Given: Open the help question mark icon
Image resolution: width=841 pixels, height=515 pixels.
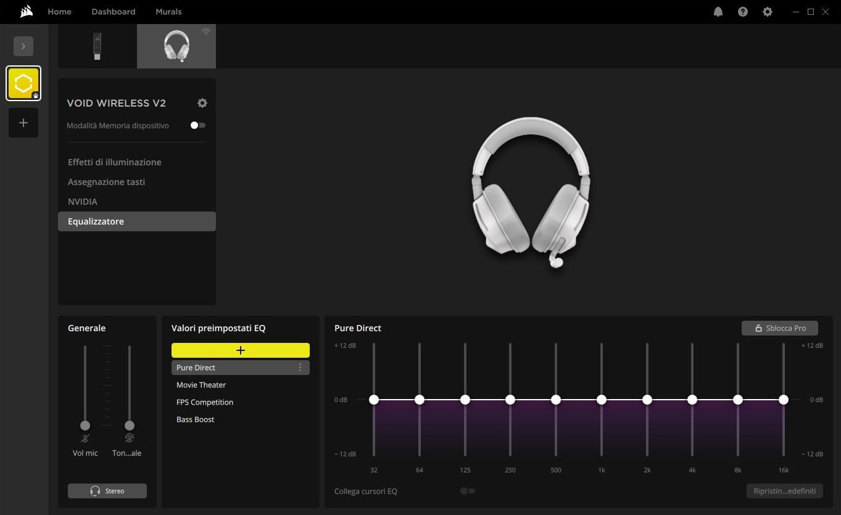Looking at the screenshot, I should pyautogui.click(x=743, y=12).
